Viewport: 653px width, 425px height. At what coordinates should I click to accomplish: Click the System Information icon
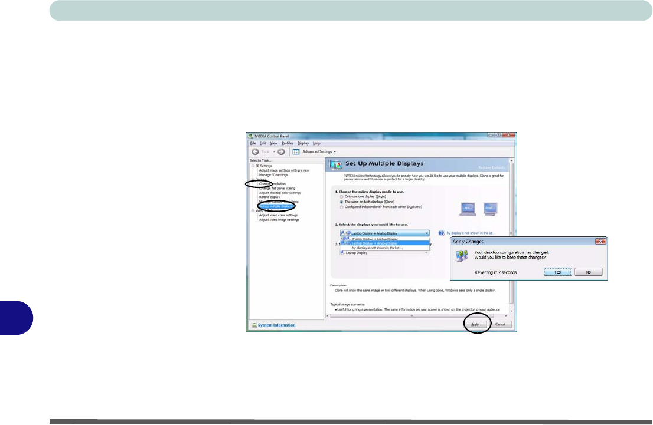[x=254, y=325]
